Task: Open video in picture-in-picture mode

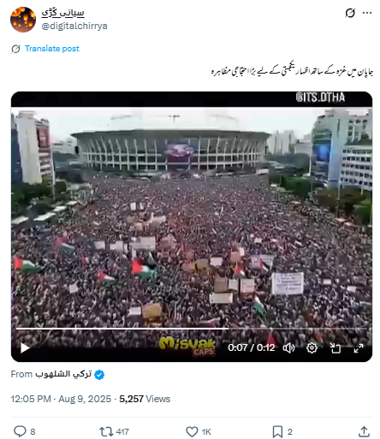Action: click(335, 348)
